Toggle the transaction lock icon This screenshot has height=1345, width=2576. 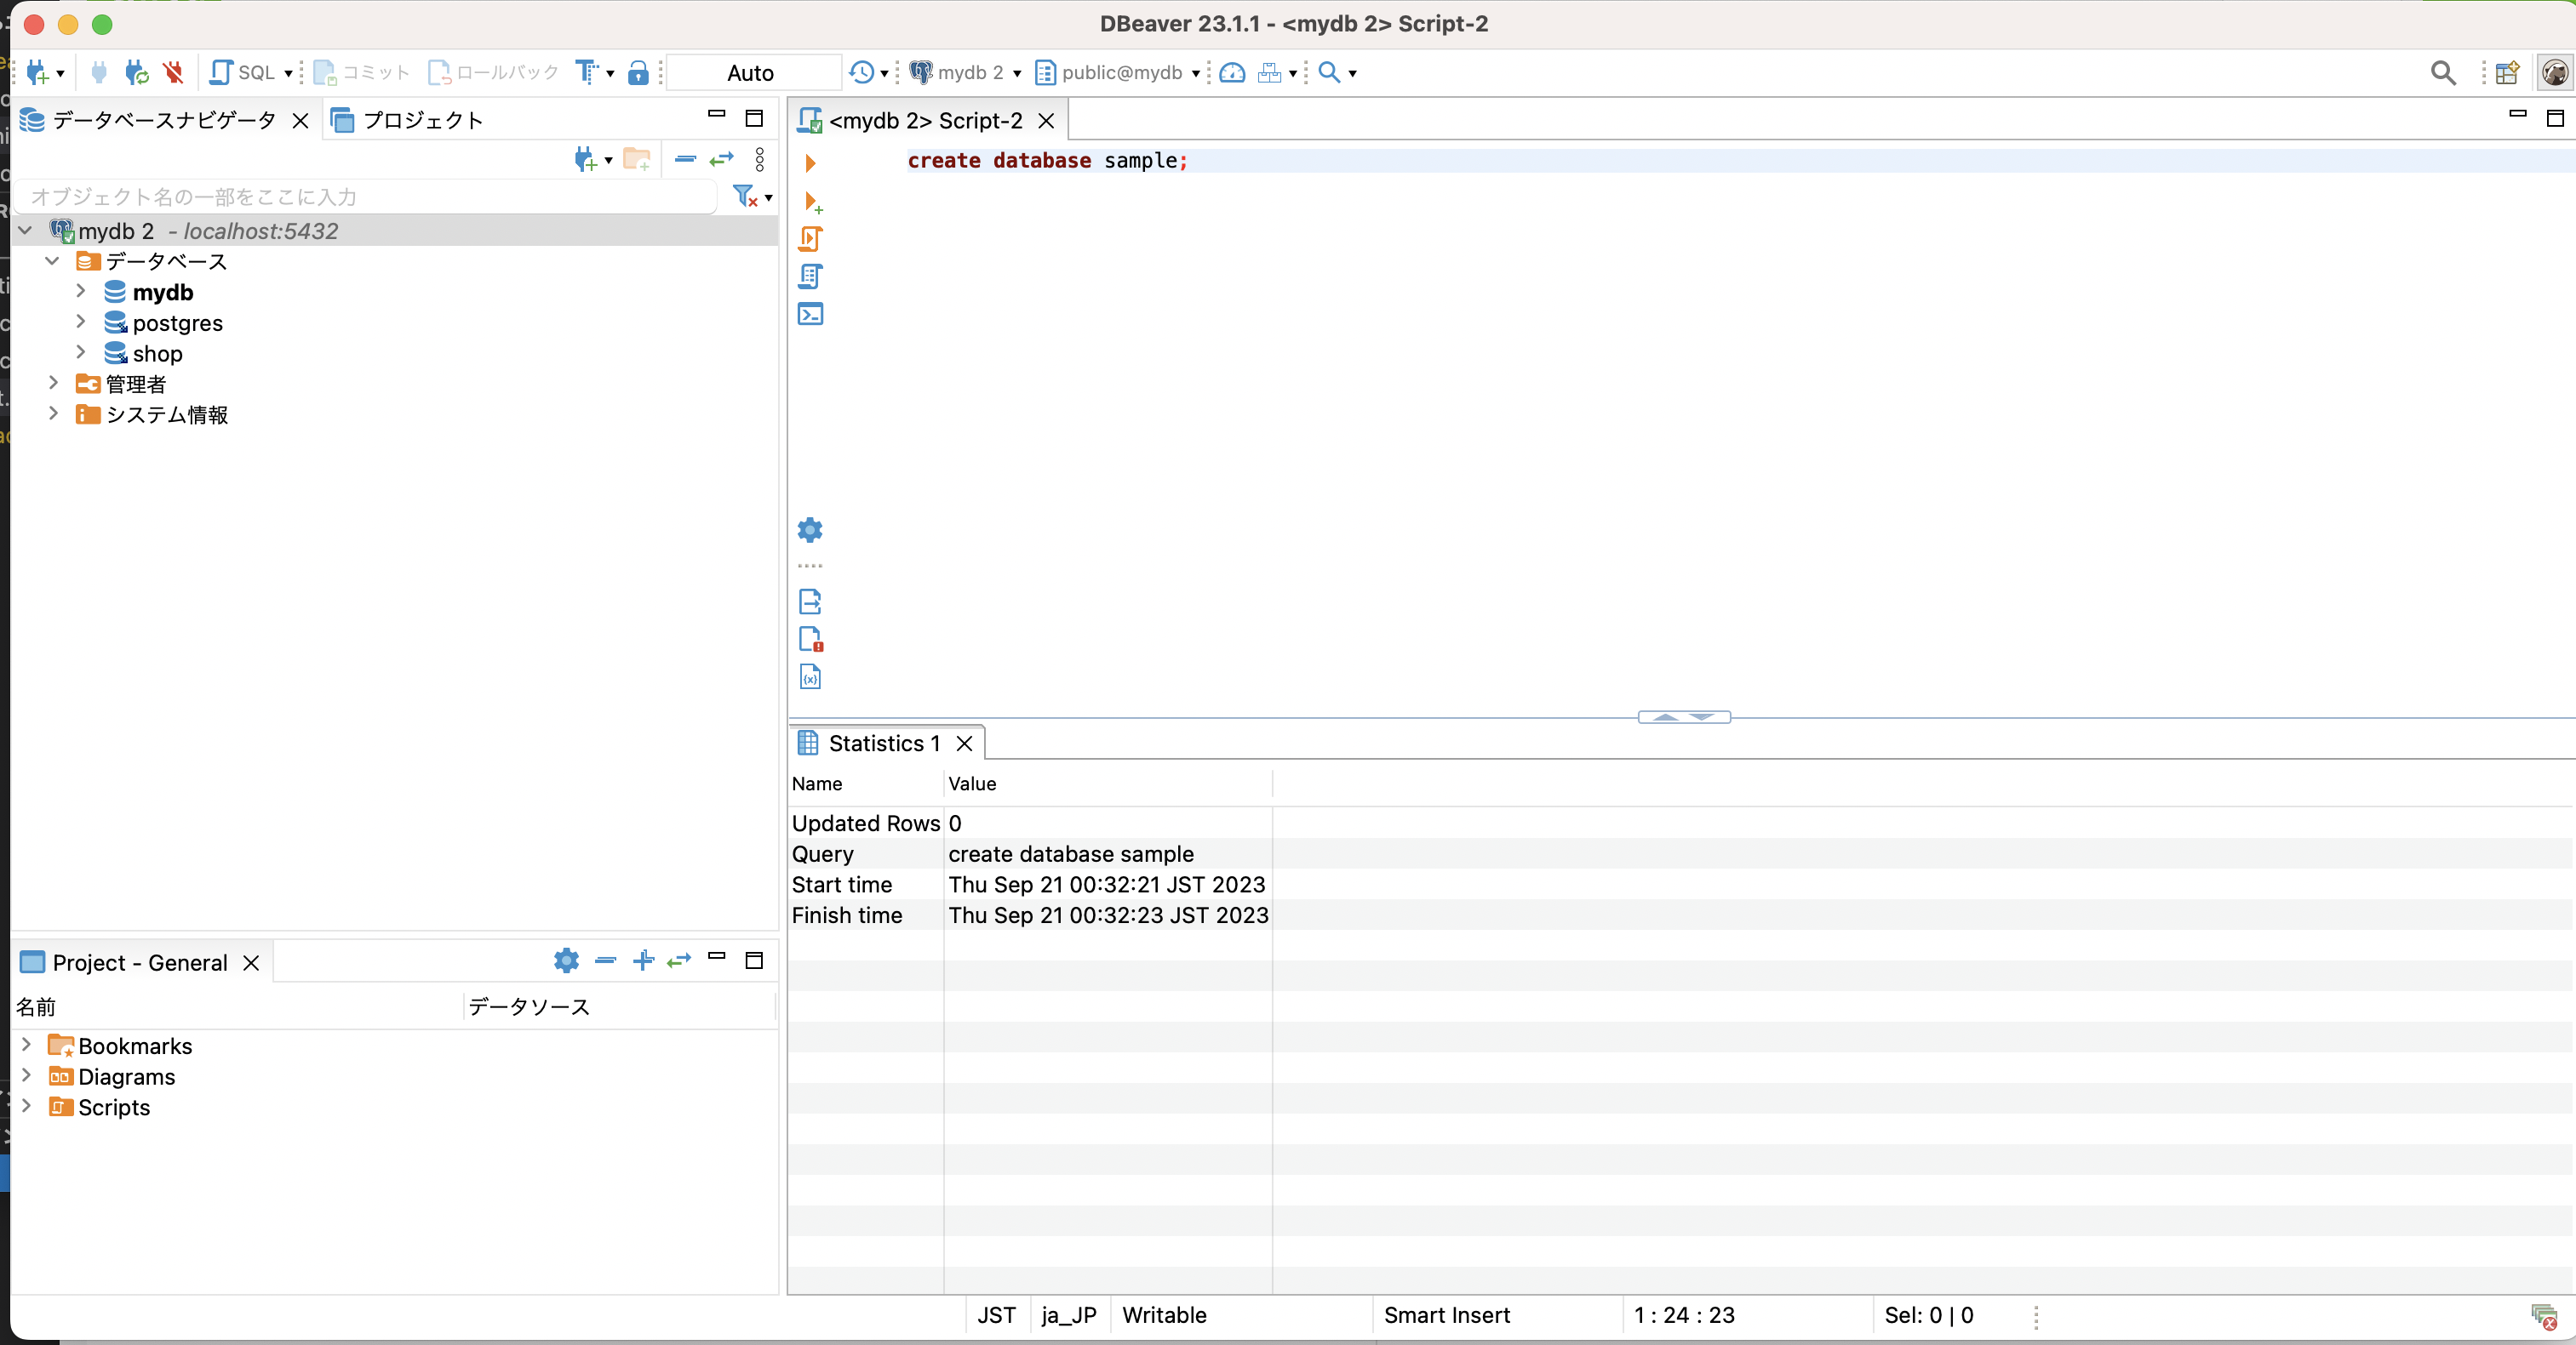638,72
